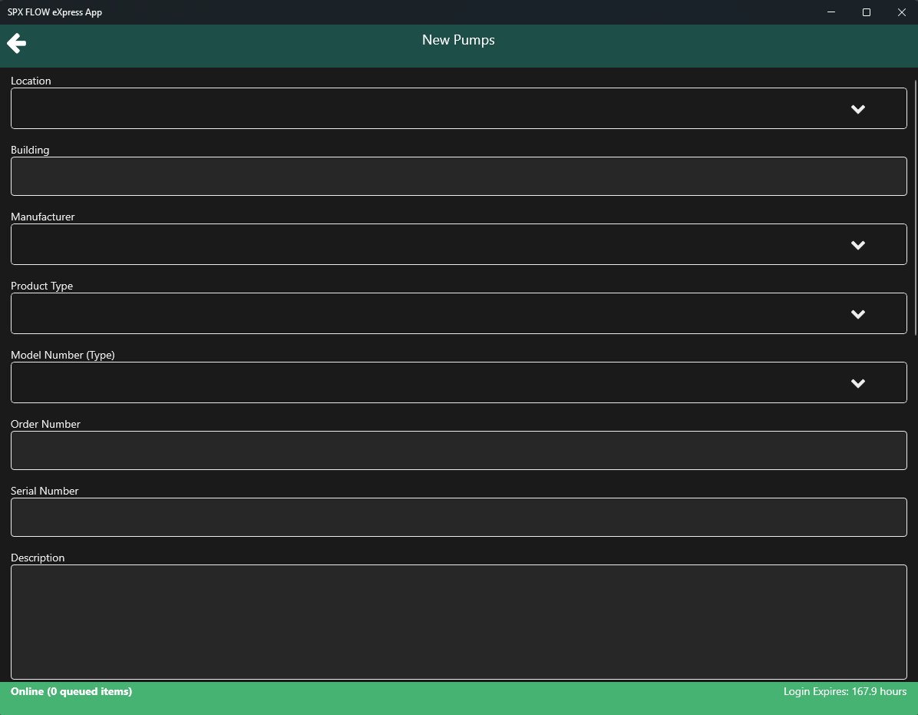Click the 'Description' field label
This screenshot has width=918, height=715.
[38, 558]
